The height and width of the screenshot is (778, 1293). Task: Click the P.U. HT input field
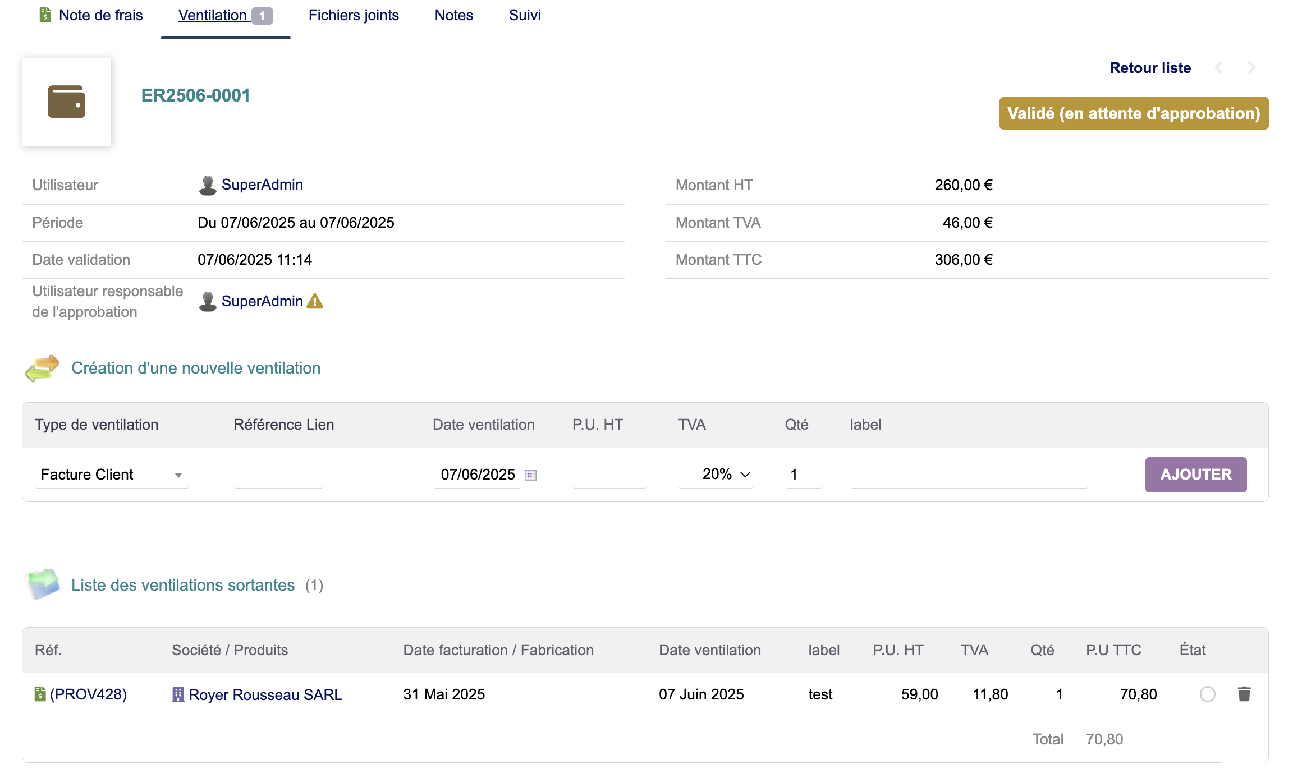pos(609,475)
